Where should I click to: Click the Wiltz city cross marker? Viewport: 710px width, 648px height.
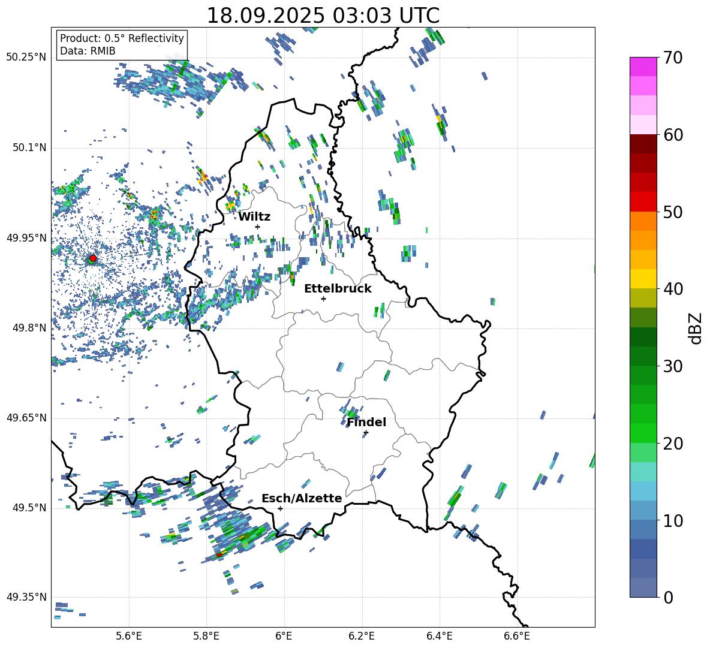tap(258, 227)
